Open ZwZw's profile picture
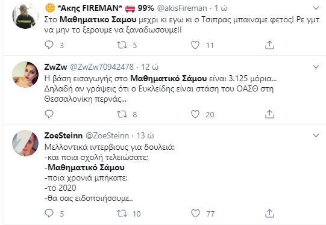 pyautogui.click(x=25, y=75)
